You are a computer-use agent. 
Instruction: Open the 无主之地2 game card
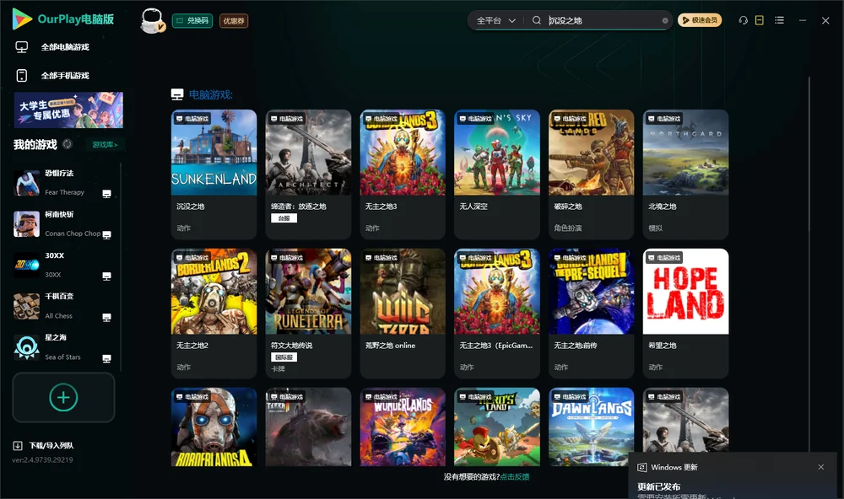tap(214, 314)
